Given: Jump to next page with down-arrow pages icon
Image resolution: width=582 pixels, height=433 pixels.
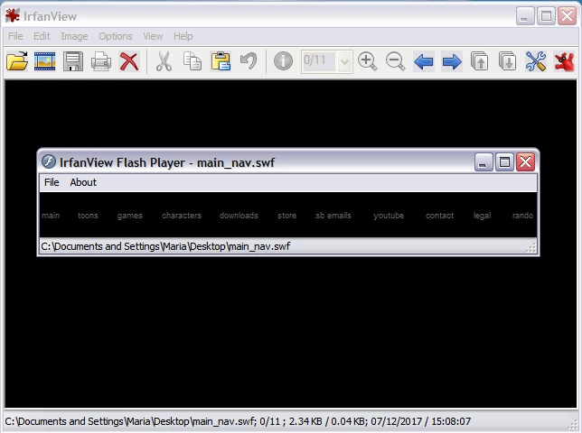Looking at the screenshot, I should [507, 61].
